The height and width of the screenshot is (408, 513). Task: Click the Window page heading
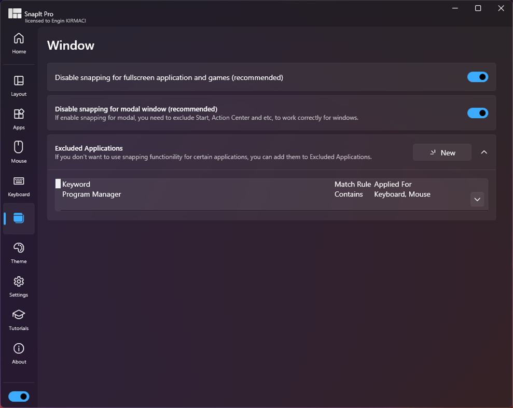click(71, 46)
